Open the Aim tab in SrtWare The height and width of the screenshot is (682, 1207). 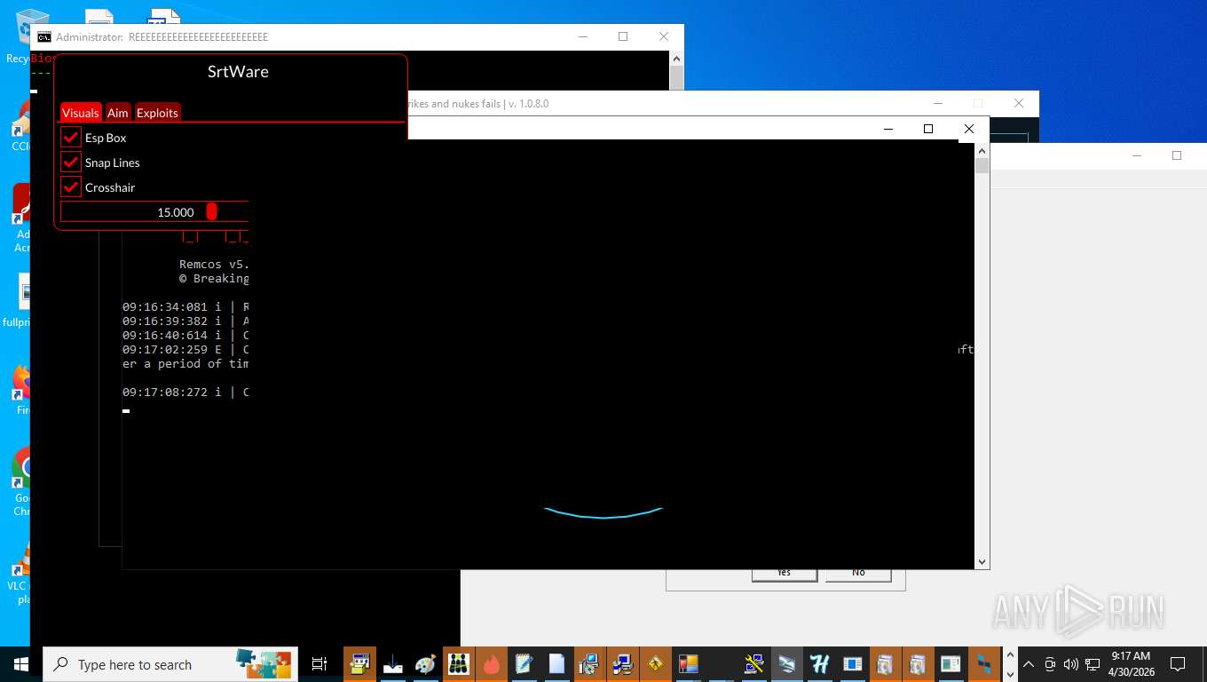(118, 113)
